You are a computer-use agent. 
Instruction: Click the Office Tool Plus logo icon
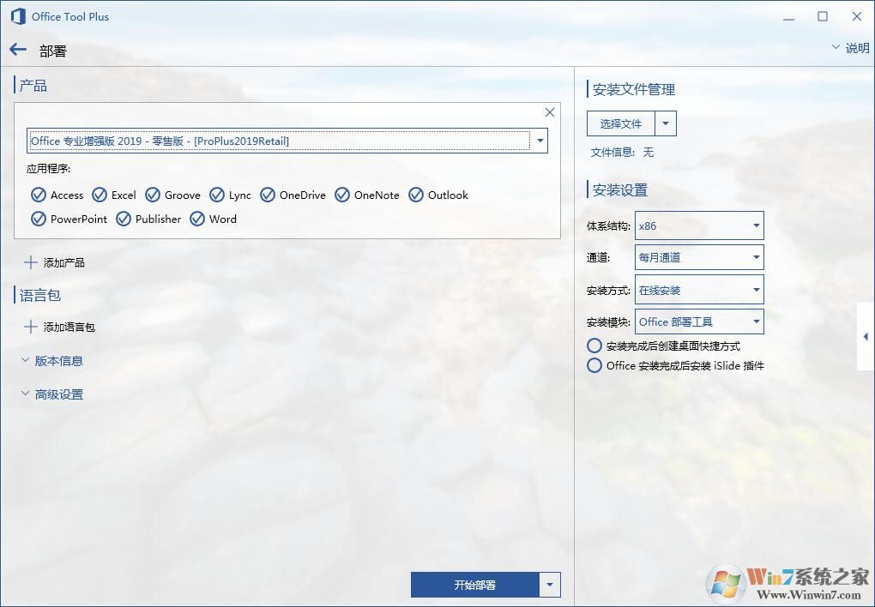(x=16, y=16)
